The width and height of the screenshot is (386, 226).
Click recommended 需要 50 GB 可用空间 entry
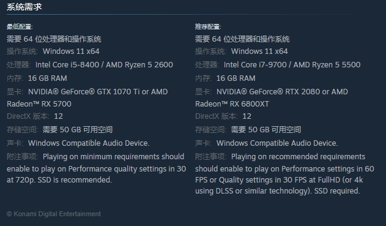(x=266, y=130)
